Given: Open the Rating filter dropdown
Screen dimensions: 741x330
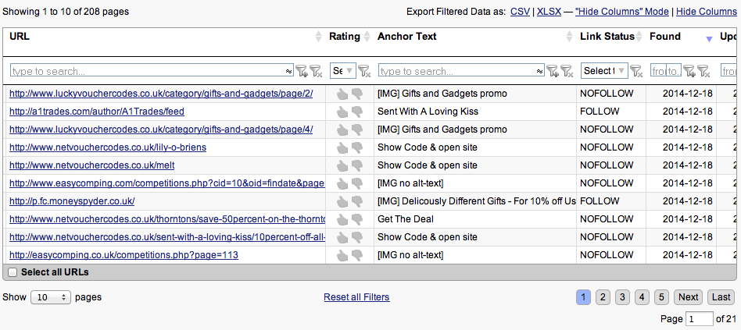Looking at the screenshot, I should click(342, 70).
